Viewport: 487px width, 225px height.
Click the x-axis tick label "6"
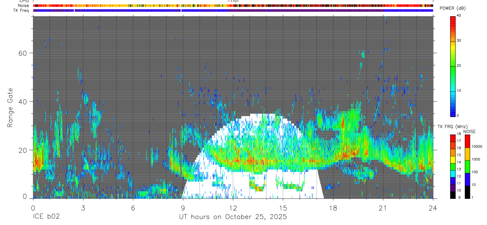pyautogui.click(x=133, y=208)
